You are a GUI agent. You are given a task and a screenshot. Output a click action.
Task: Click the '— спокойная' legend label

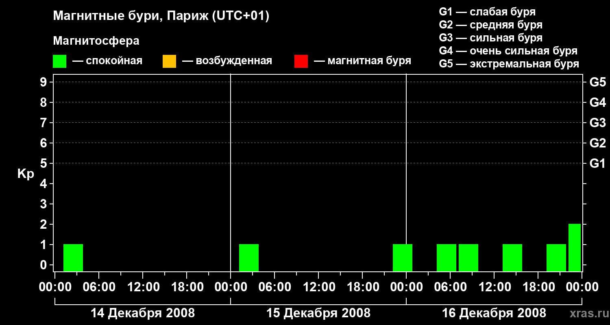107,61
